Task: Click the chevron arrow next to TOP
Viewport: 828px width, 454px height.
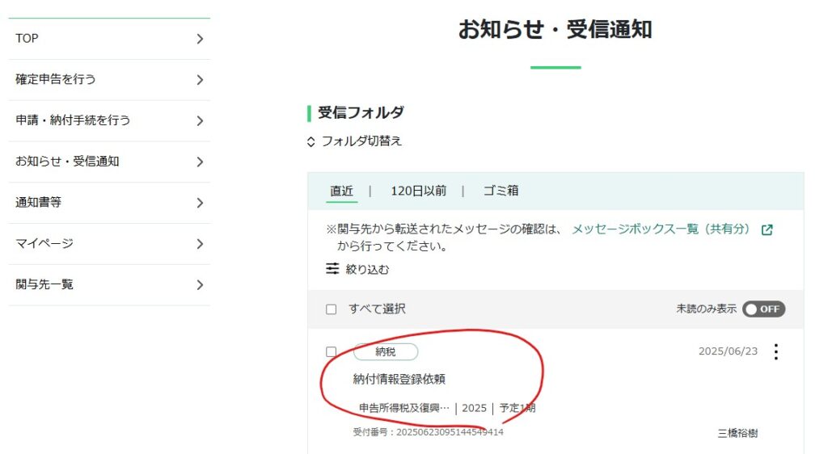Action: pos(200,39)
